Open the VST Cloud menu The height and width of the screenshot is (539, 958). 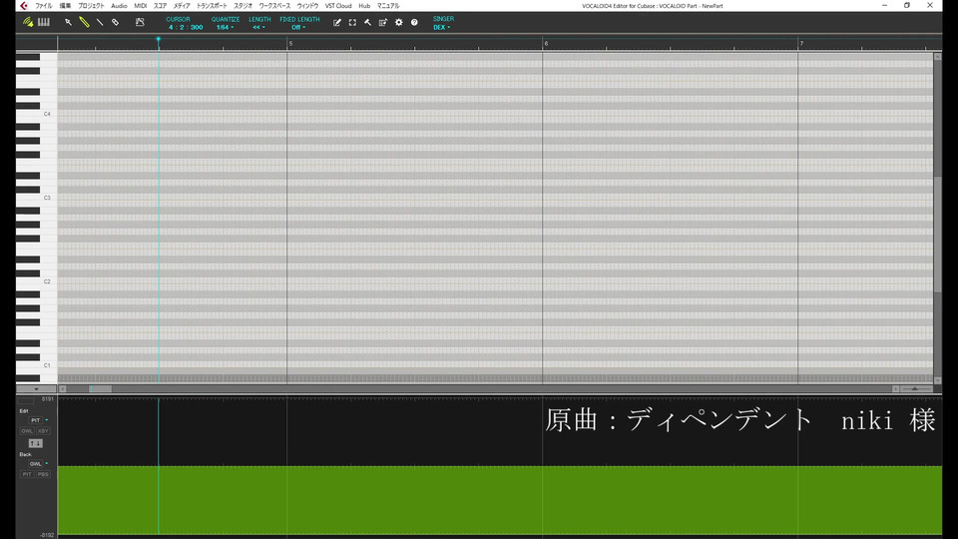tap(338, 6)
